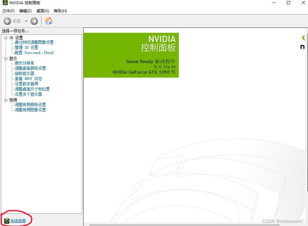Collapse the 显示 tree node

(6, 58)
